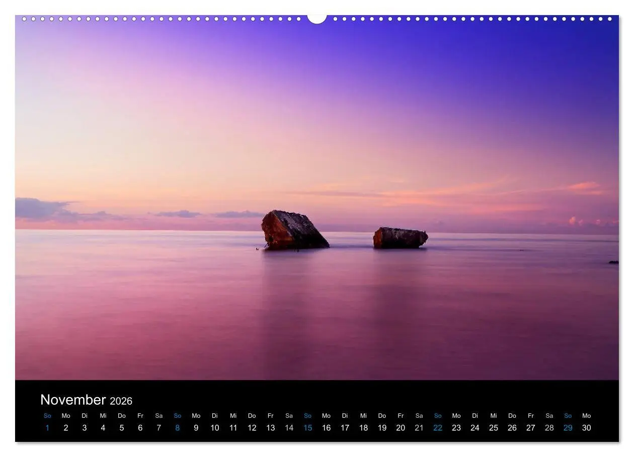
Task: Select Sunday date 8
Action: pyautogui.click(x=177, y=427)
